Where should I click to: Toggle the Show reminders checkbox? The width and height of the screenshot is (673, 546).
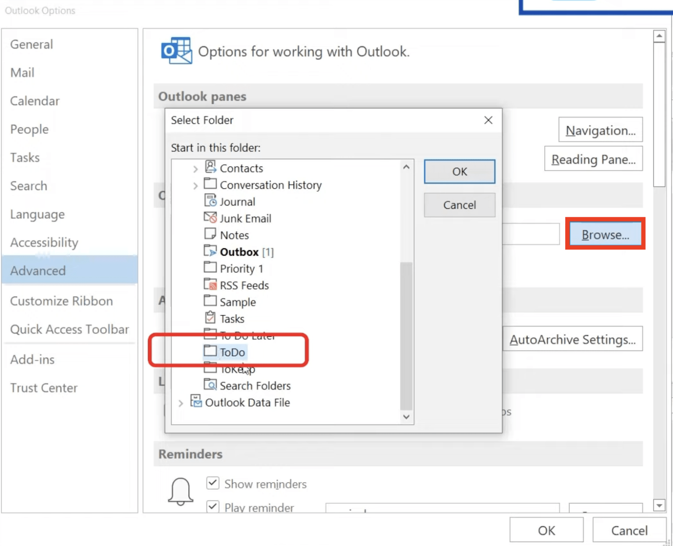(213, 483)
